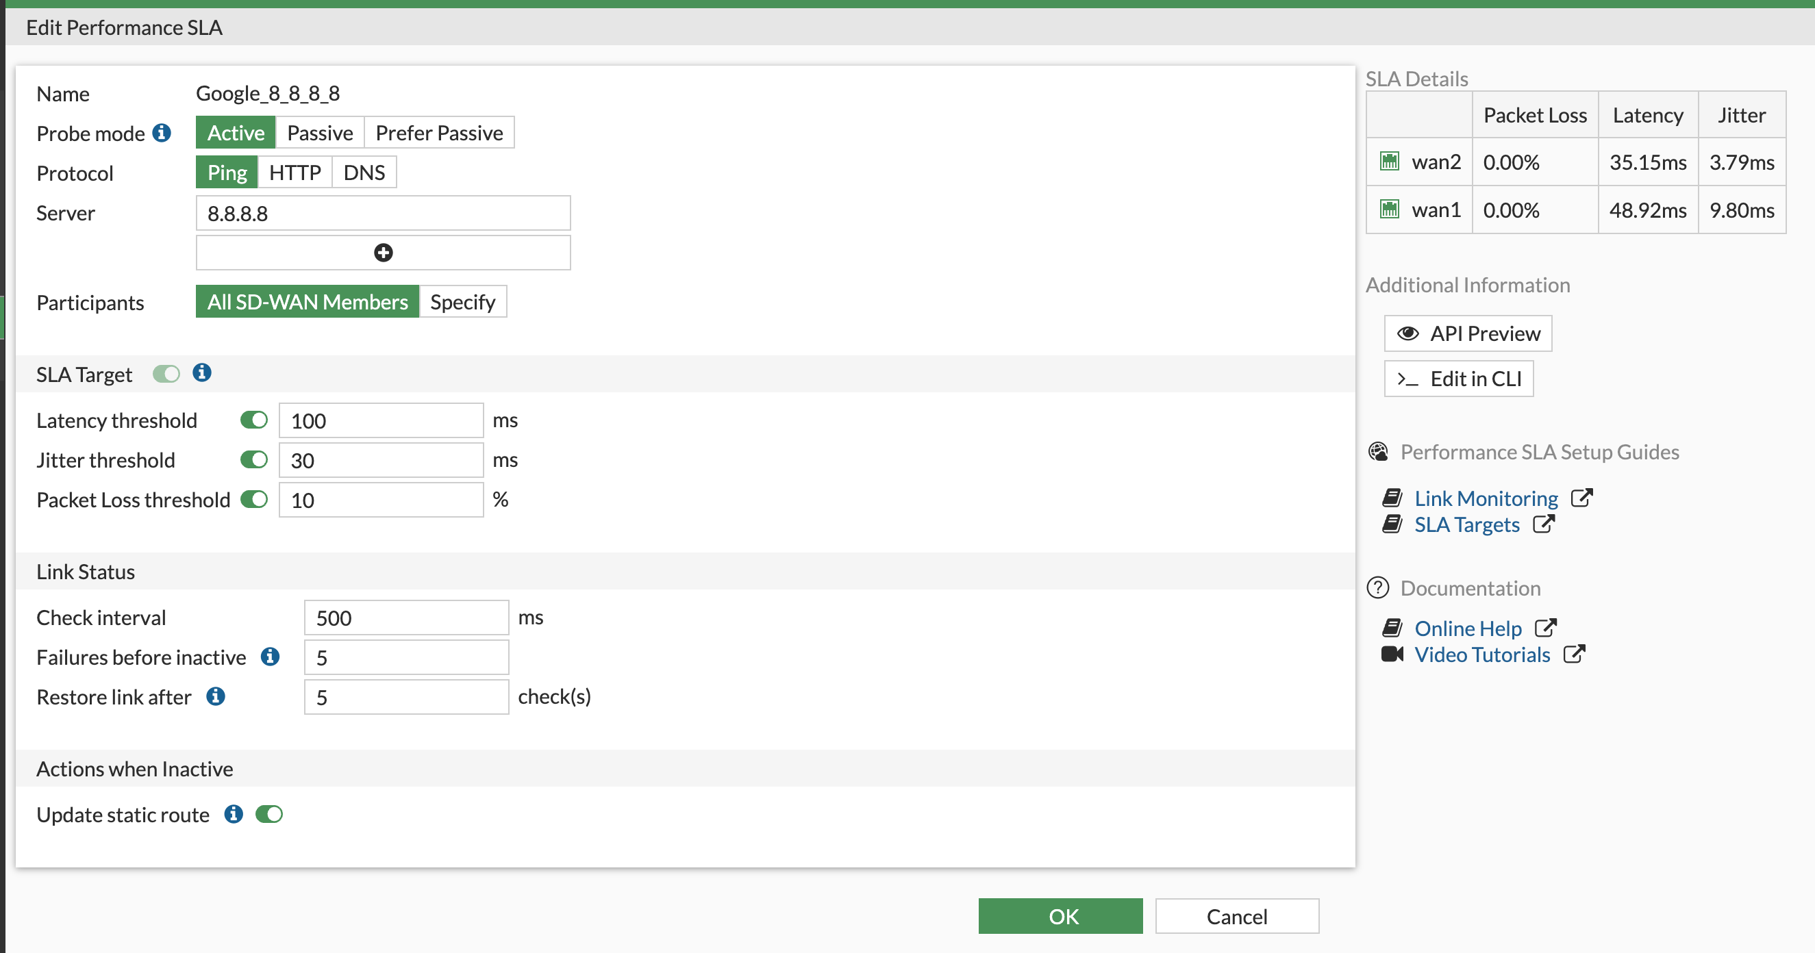
Task: Disable the Update static route toggle
Action: click(x=270, y=814)
